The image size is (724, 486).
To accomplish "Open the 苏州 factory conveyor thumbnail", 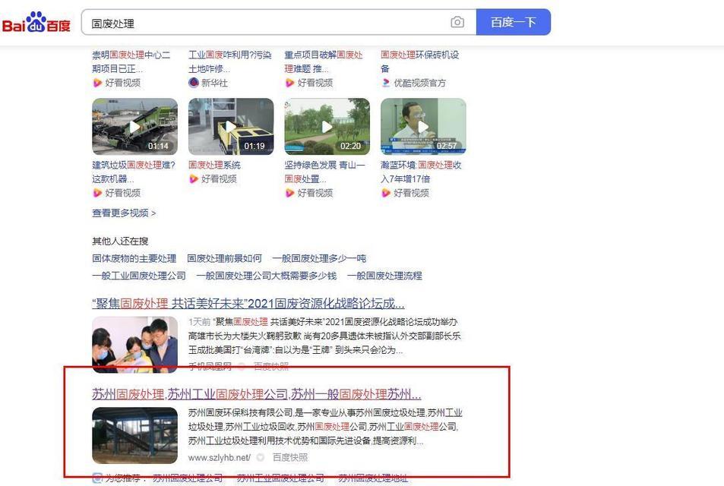I will (134, 435).
